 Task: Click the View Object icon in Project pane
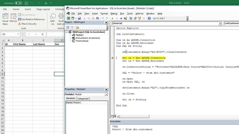click(72, 27)
